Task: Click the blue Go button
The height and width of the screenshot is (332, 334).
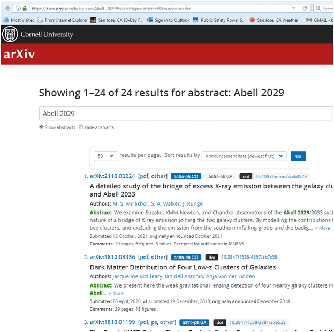Action: pyautogui.click(x=298, y=156)
